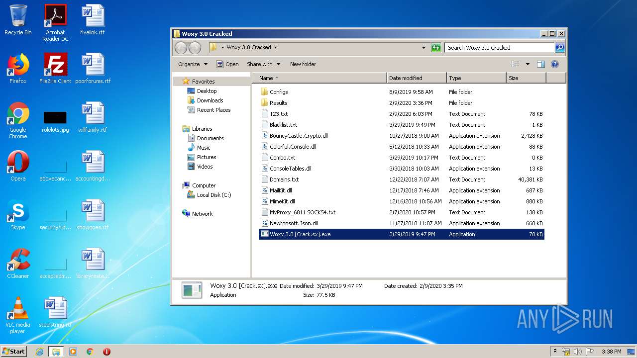Open the Organize dropdown menu
637x358 pixels.
tap(192, 64)
